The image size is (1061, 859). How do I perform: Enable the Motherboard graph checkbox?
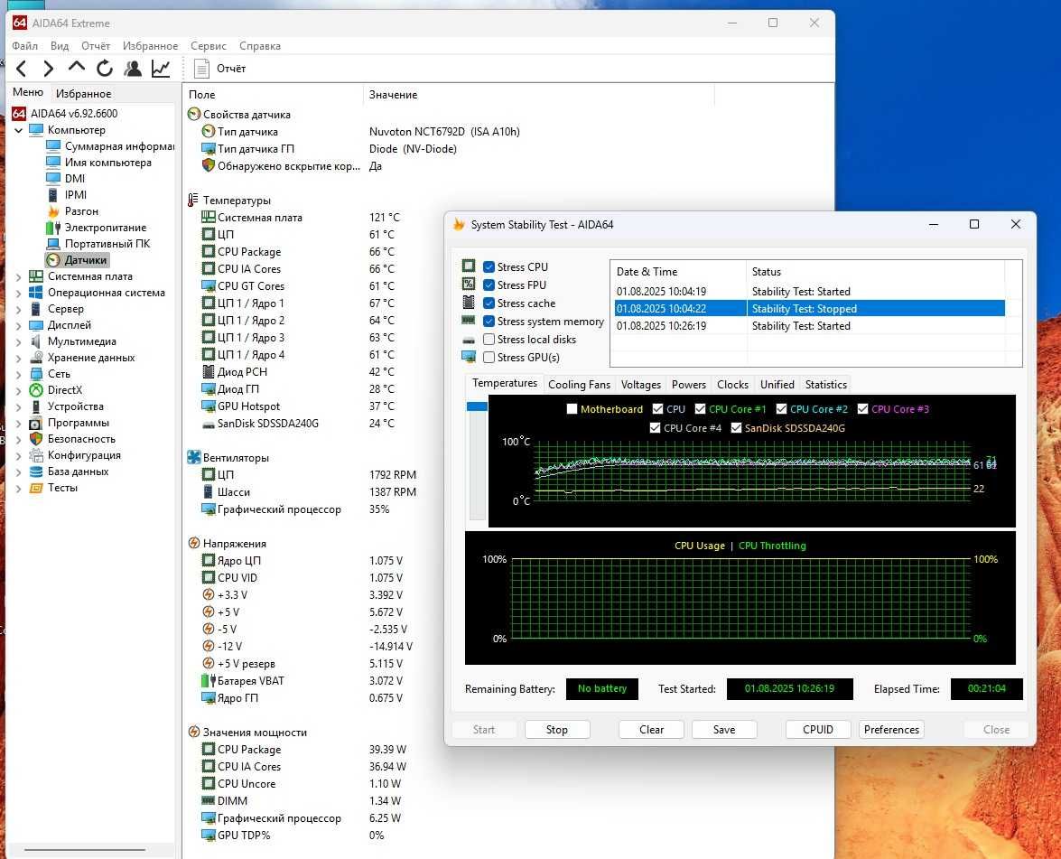tap(572, 409)
